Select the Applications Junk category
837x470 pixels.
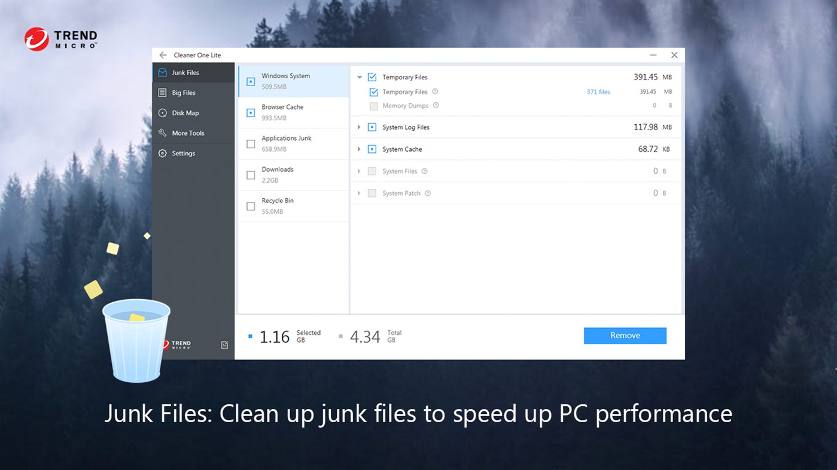click(294, 144)
